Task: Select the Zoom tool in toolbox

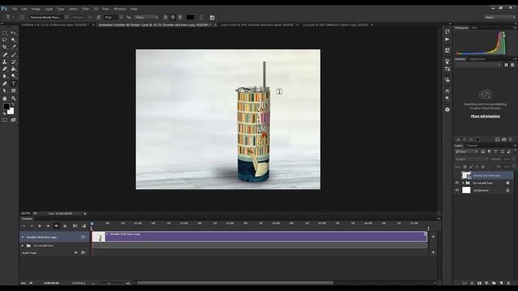Action: [13, 99]
